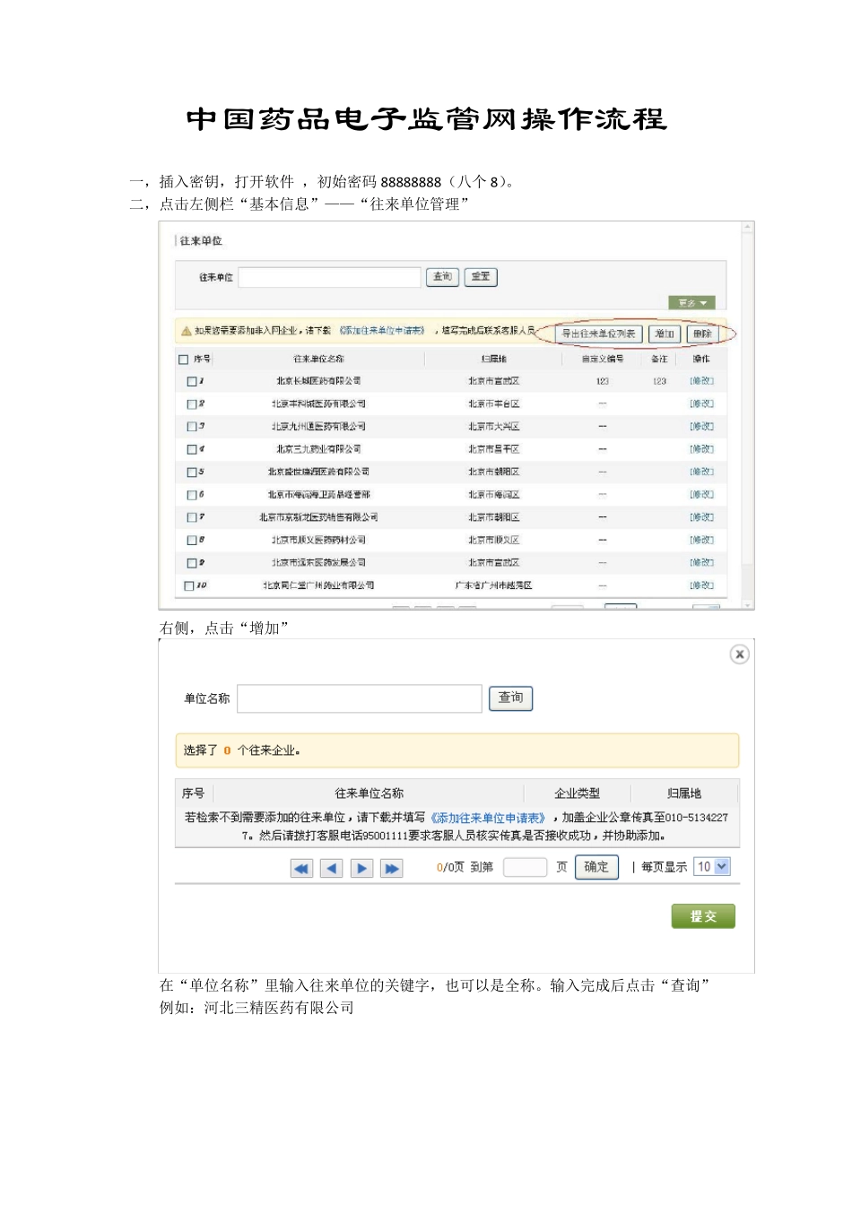Click 修改 link for row 9
The width and height of the screenshot is (852, 1205).
click(701, 563)
